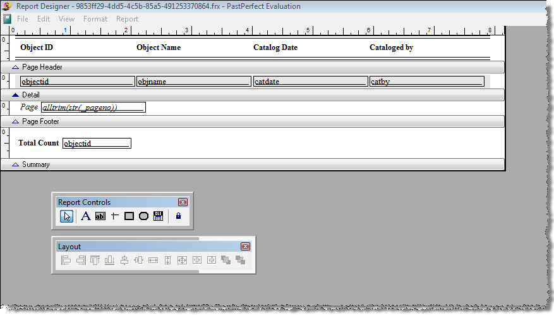Click the Detail band triangle marker
The image size is (554, 315).
[x=15, y=95]
